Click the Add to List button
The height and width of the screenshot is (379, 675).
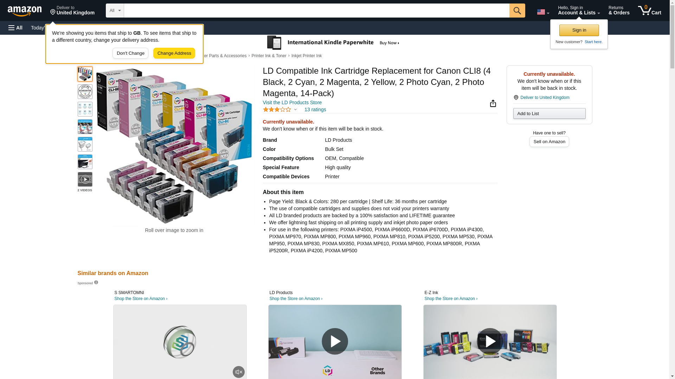[549, 113]
